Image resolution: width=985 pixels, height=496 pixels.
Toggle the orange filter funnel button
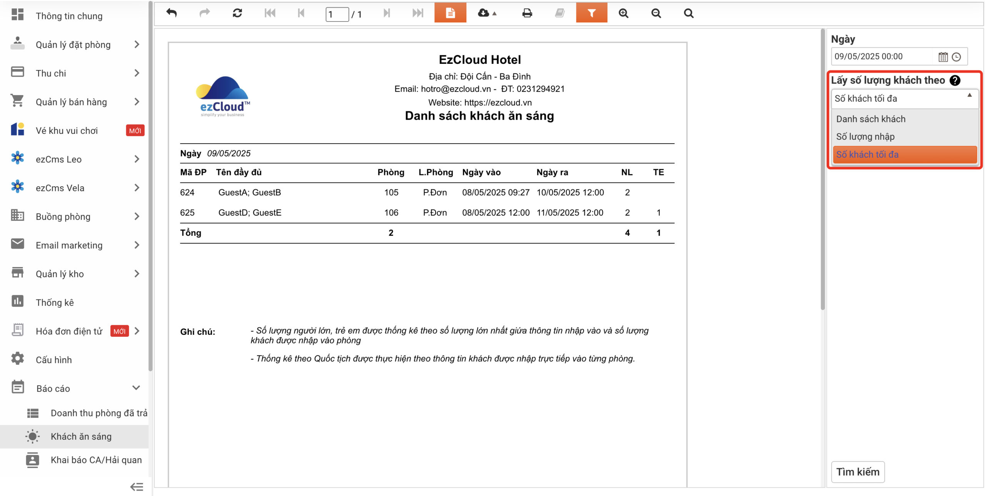coord(591,13)
